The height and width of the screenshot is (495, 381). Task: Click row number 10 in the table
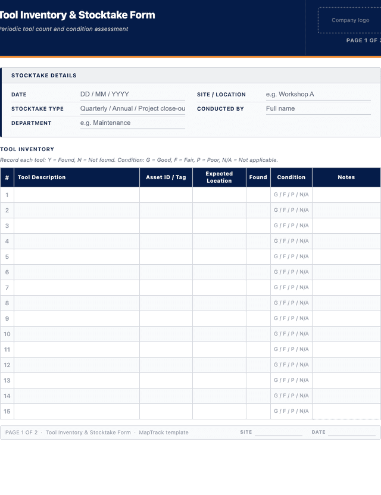(x=7, y=334)
